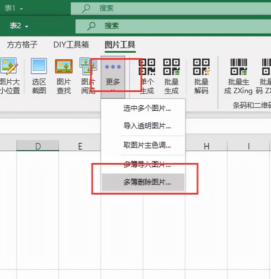Click the magnifier icon beside 表1

tap(86, 8)
